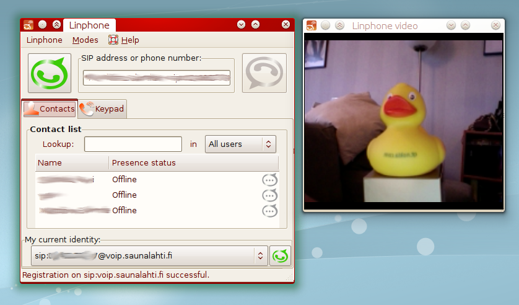
Task: Click the double-chevron shade button in Linphone video window
Action: pos(339,25)
